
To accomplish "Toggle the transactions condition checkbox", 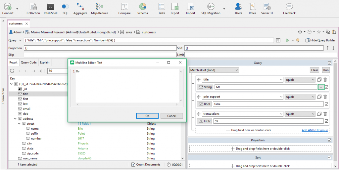I will coord(326,121).
